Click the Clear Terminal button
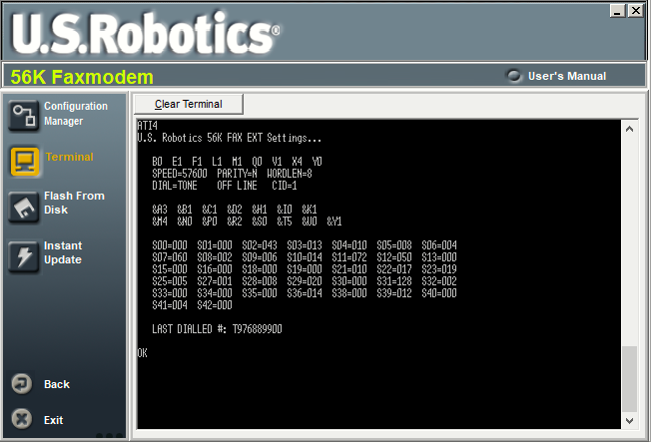Viewport: 651px width, 443px height. click(x=189, y=104)
